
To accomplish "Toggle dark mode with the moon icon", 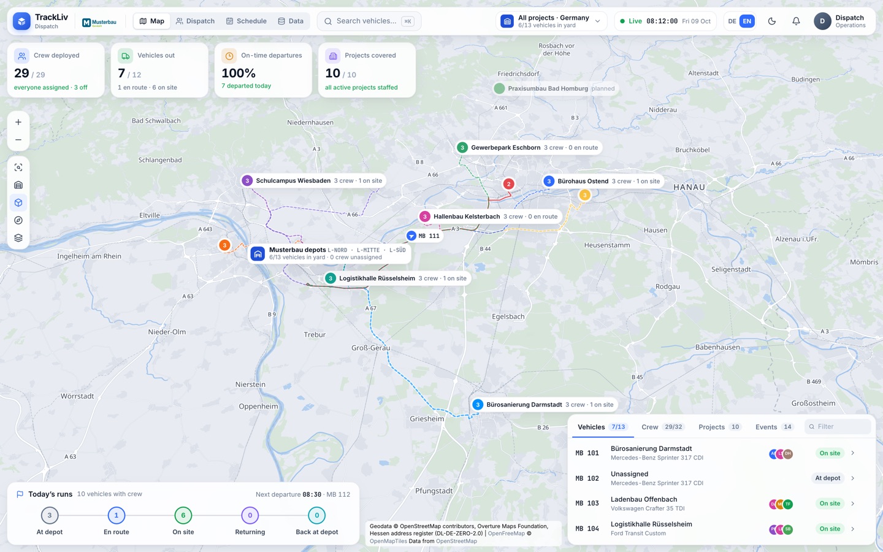I will pos(772,21).
